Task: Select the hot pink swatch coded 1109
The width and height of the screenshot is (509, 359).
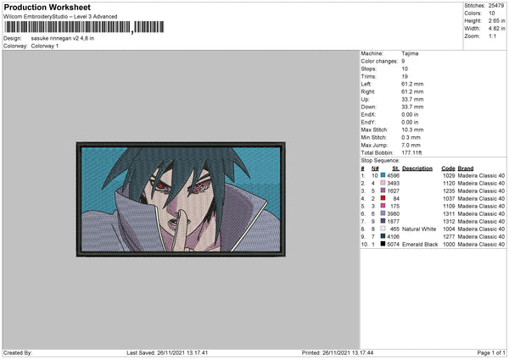Action: [383, 206]
